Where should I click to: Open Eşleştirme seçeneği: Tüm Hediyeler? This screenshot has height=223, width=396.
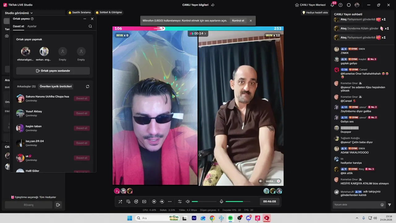pos(33,197)
